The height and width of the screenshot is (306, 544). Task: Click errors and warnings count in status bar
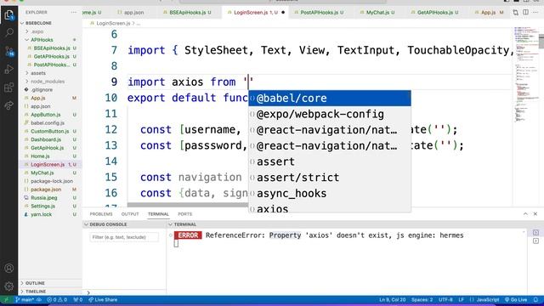(x=57, y=300)
